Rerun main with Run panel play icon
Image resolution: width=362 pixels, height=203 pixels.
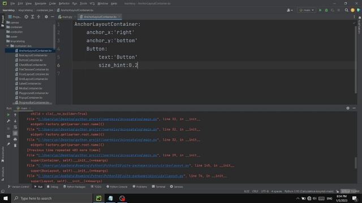click(x=8, y=115)
